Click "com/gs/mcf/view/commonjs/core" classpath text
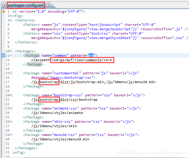The height and width of the screenshot is (158, 189). click(82, 60)
